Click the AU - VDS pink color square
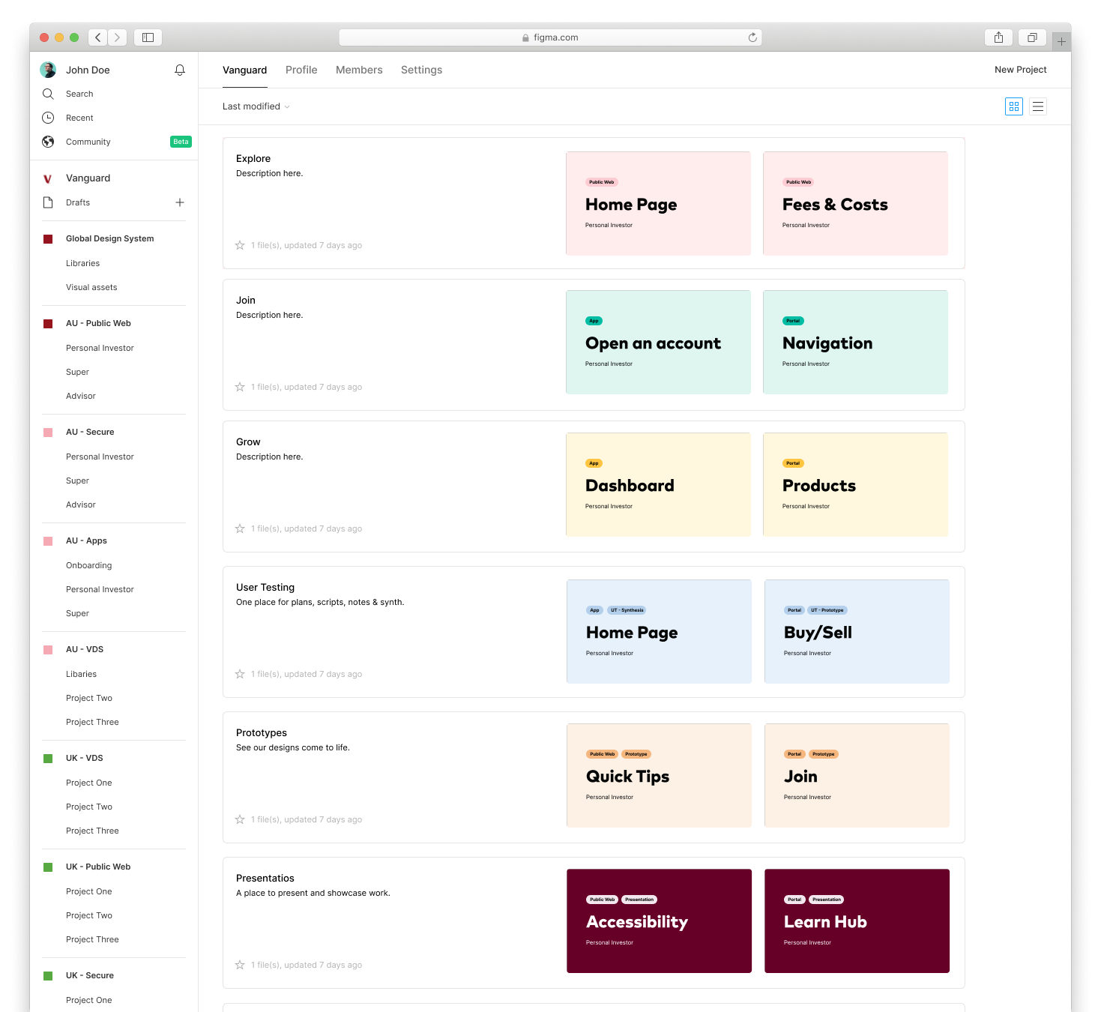Image resolution: width=1101 pixels, height=1012 pixels. click(48, 650)
